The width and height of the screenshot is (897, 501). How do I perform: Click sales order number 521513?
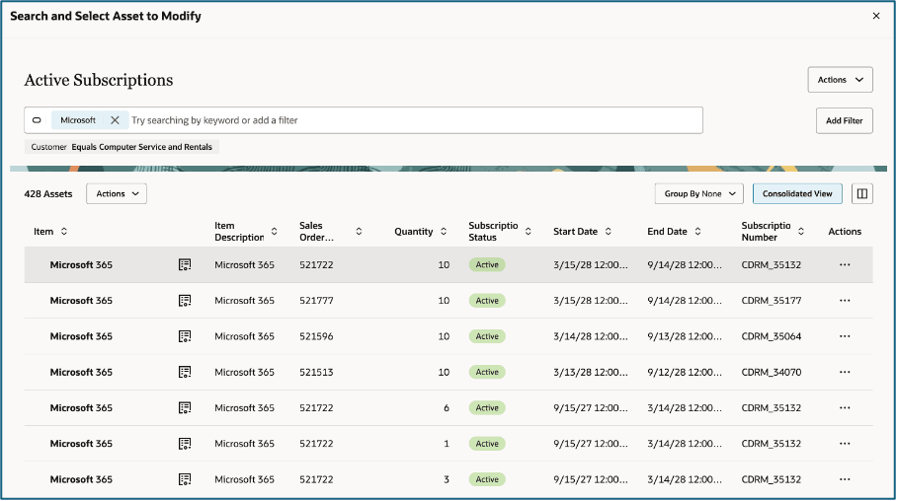pyautogui.click(x=316, y=372)
